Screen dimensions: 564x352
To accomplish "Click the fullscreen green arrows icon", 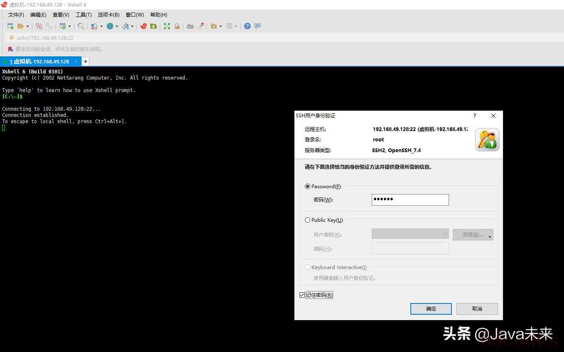I will coord(167,26).
